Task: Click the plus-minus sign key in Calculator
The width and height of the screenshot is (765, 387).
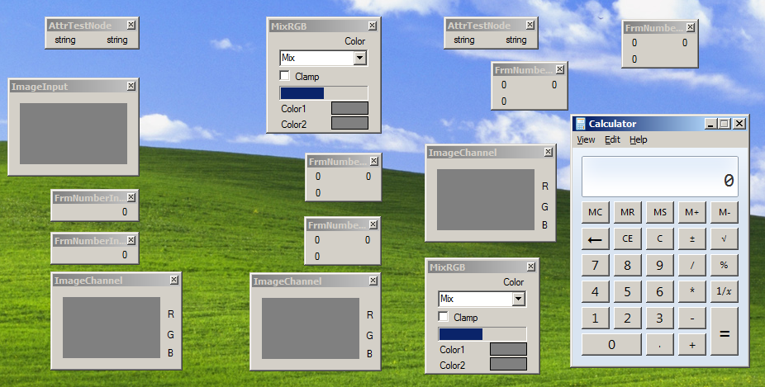Action: [691, 238]
